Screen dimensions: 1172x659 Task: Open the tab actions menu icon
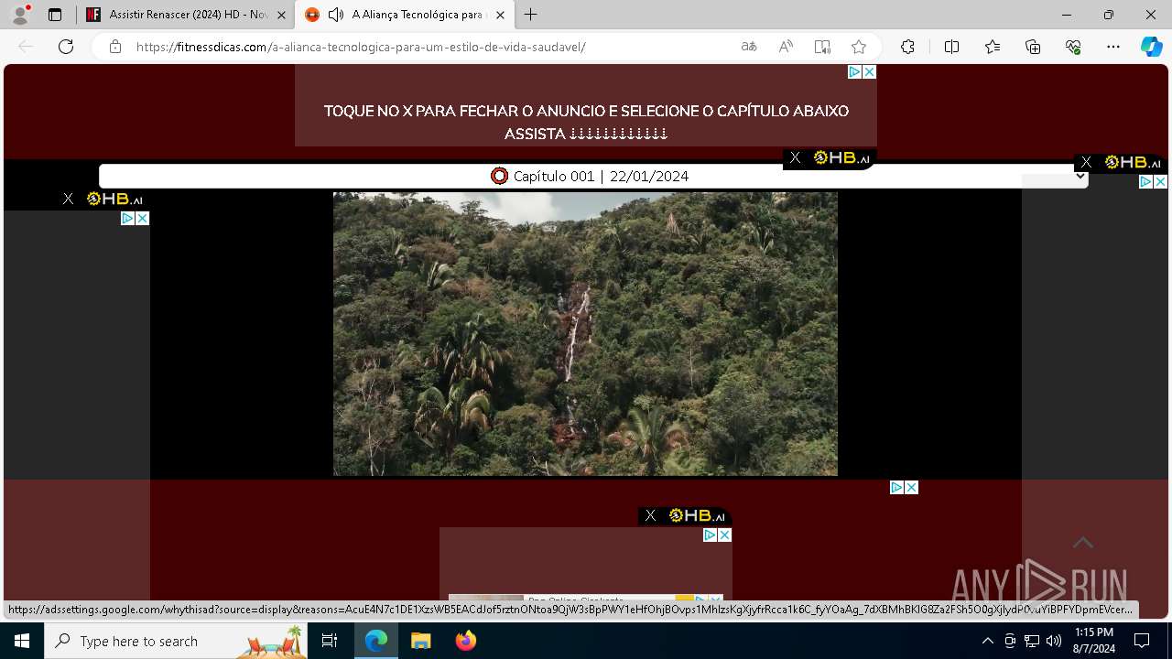(x=55, y=15)
